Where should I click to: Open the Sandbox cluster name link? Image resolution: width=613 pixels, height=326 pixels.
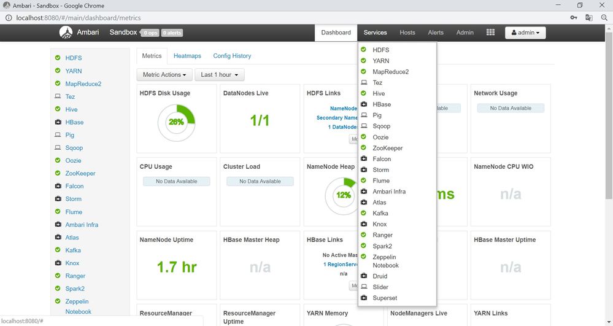coord(123,33)
